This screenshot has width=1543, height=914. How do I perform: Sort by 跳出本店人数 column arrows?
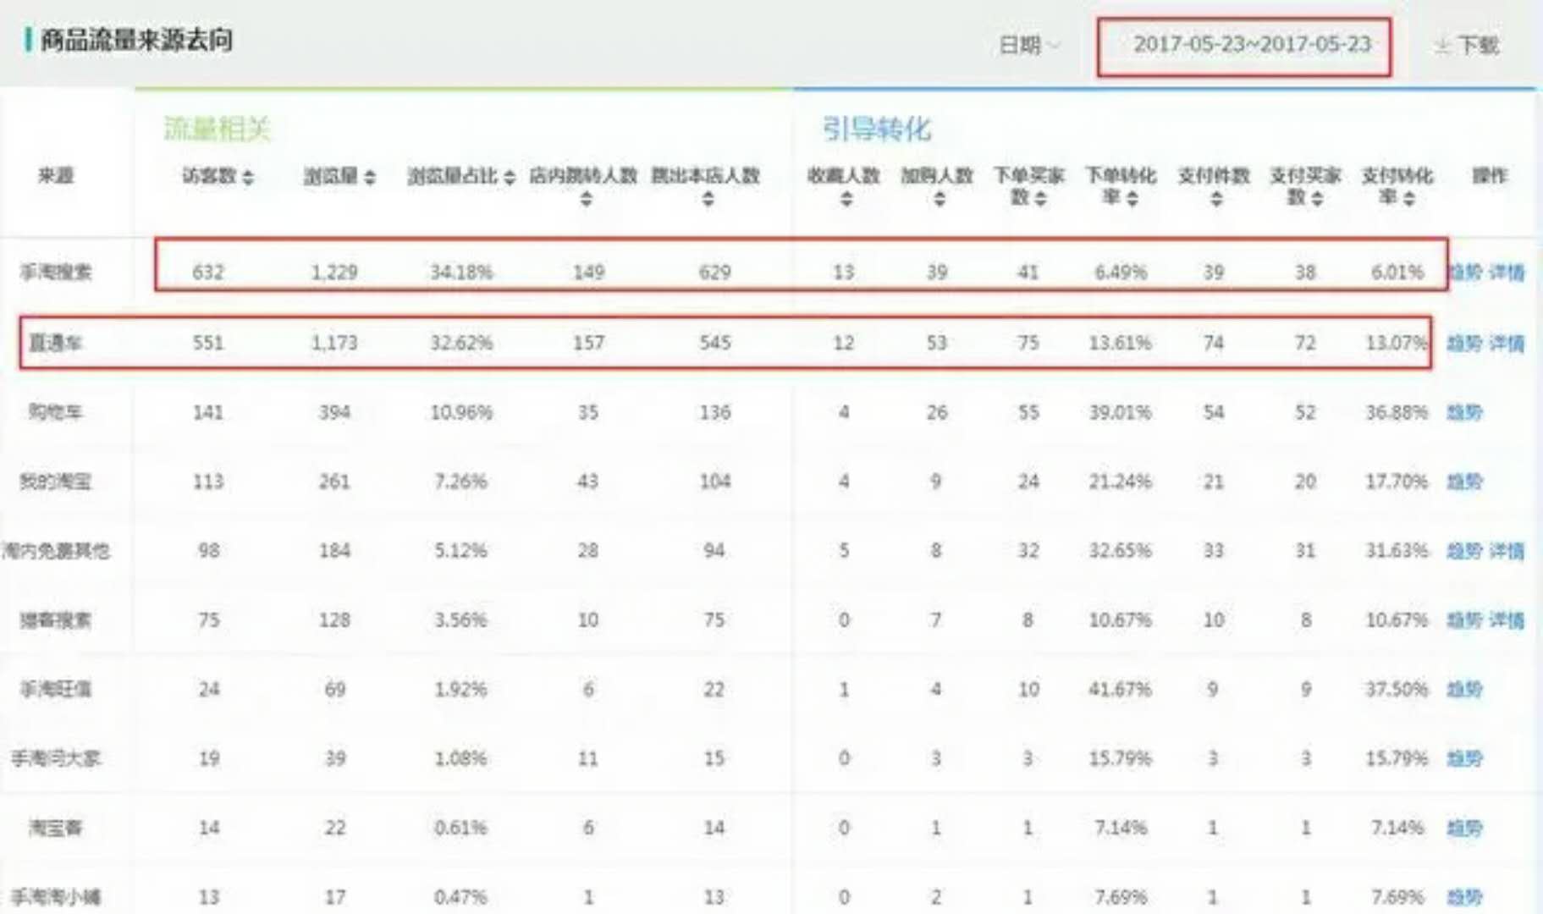[708, 200]
